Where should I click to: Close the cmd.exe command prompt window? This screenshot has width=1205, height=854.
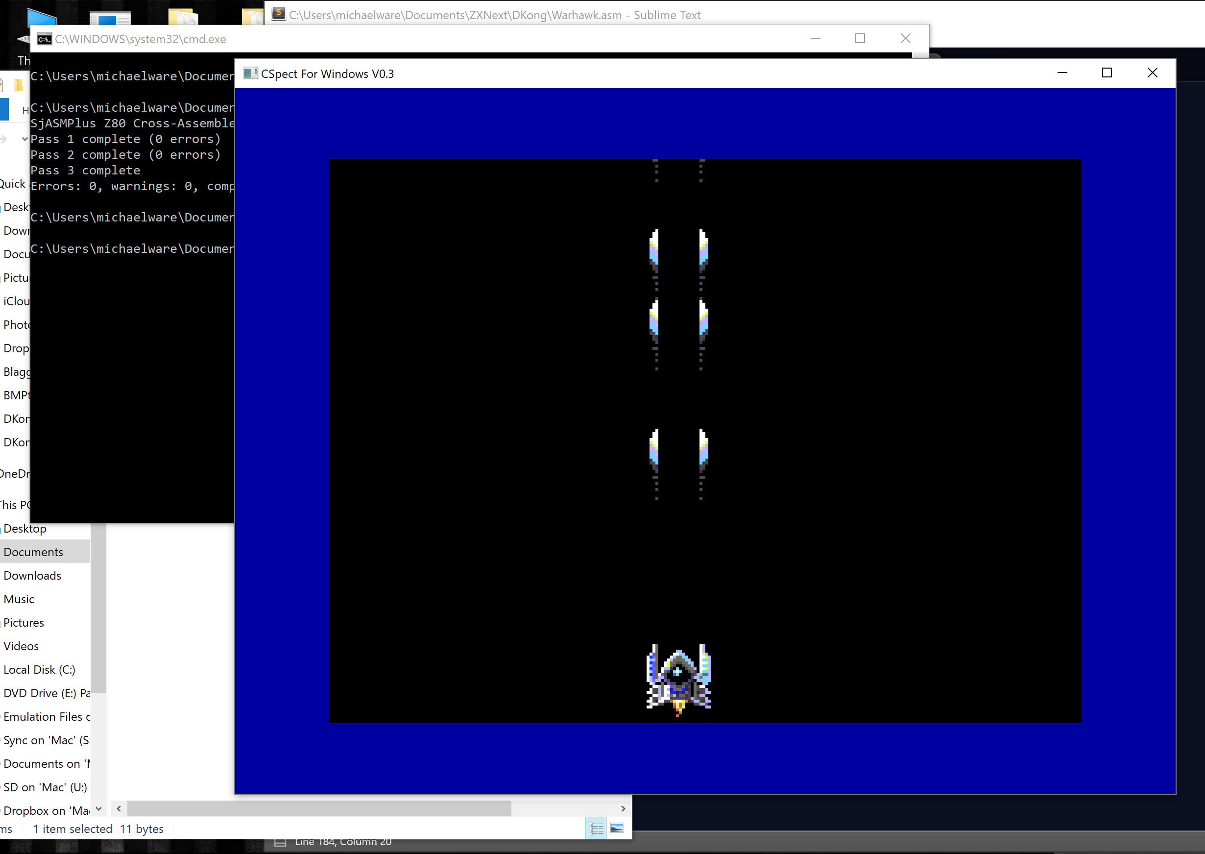(905, 38)
